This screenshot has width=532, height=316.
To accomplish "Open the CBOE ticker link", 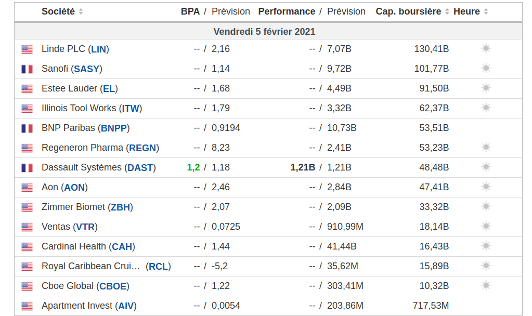I will (x=112, y=286).
